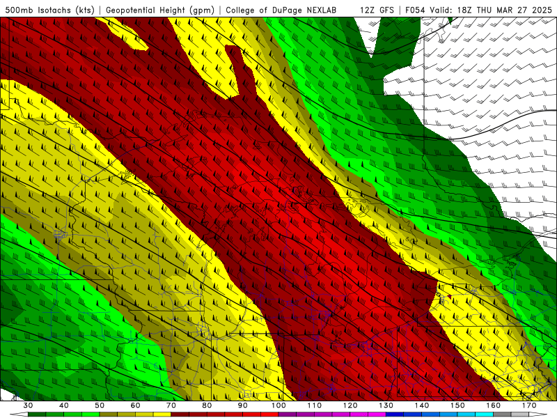Click the '60' value on the color scale

(x=135, y=405)
